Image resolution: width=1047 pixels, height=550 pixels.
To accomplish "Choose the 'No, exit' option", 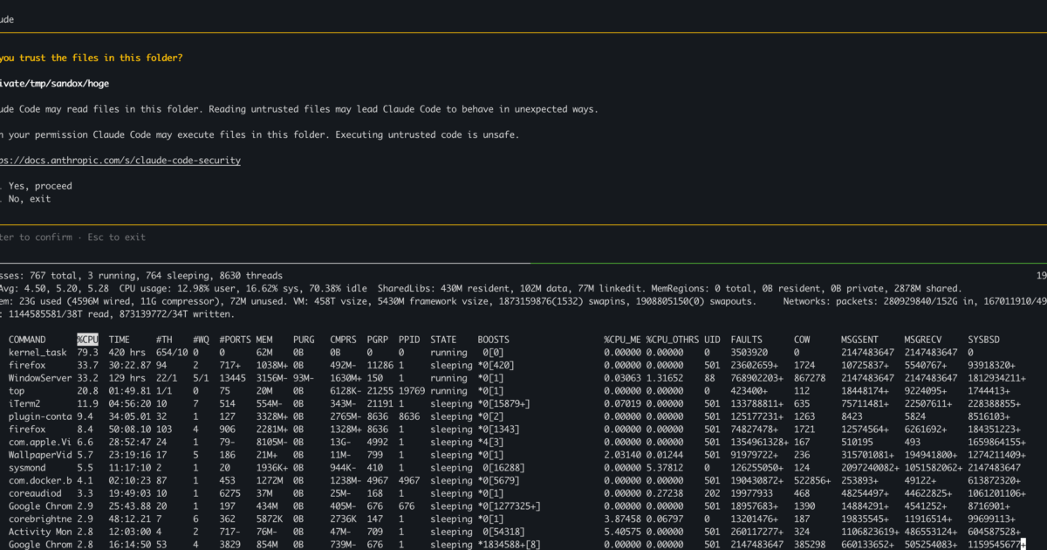I will tap(30, 199).
